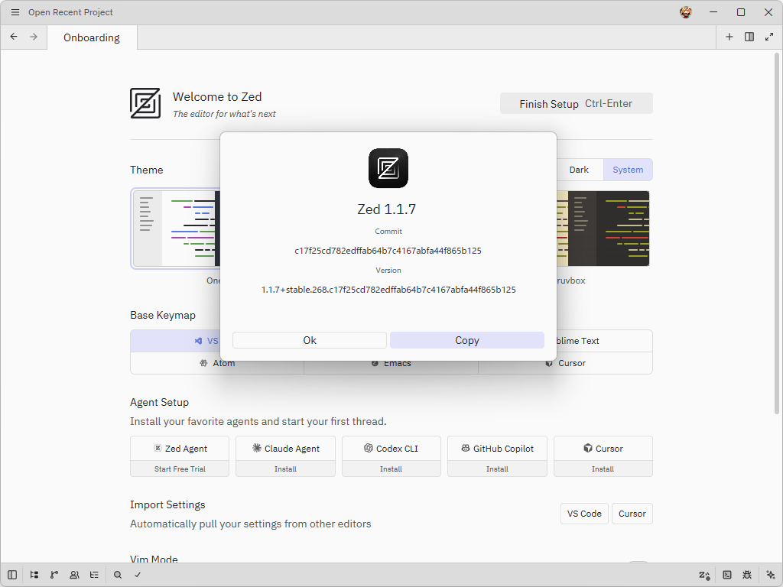Image resolution: width=783 pixels, height=587 pixels.
Task: Open project search magnifier icon
Action: click(117, 575)
